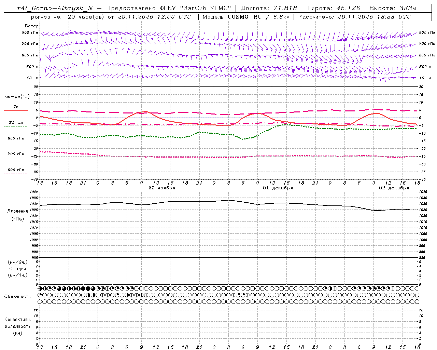
Task: Click the Долгота: 71.818 value
Action: [269, 8]
